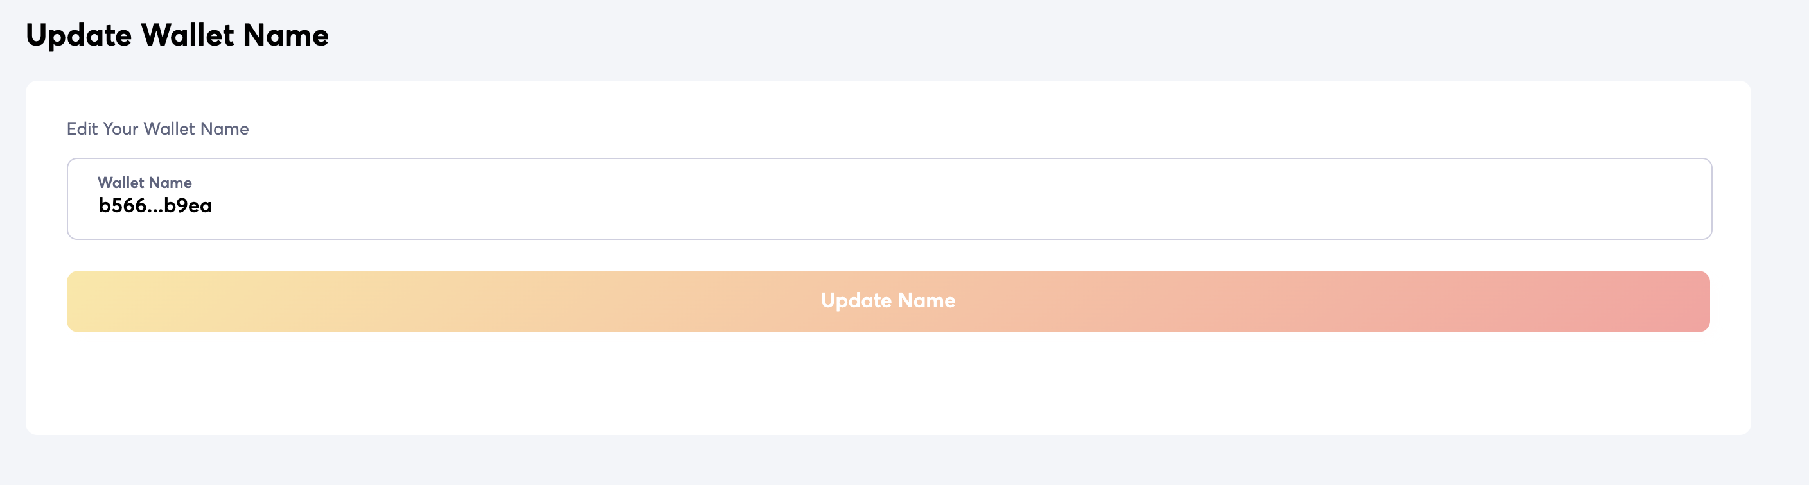Click the Edit Your Wallet Name label

[157, 129]
